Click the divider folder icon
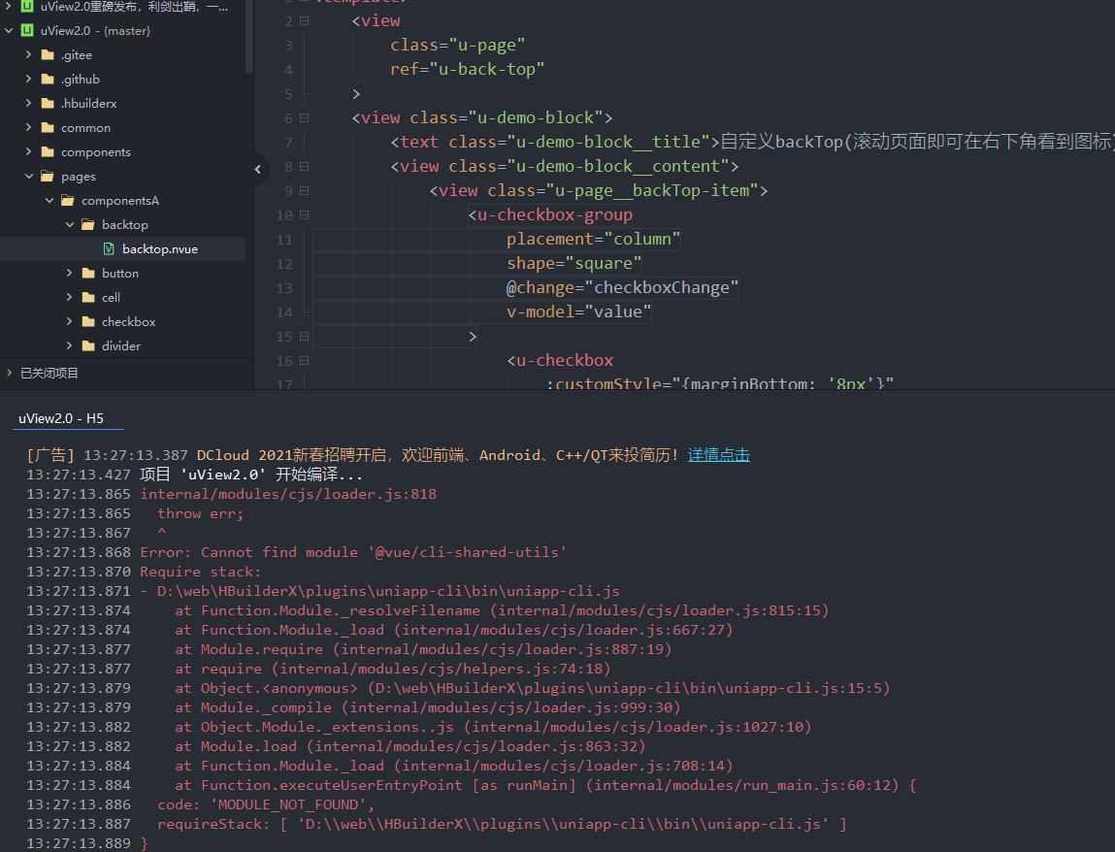The width and height of the screenshot is (1115, 852). tap(88, 346)
